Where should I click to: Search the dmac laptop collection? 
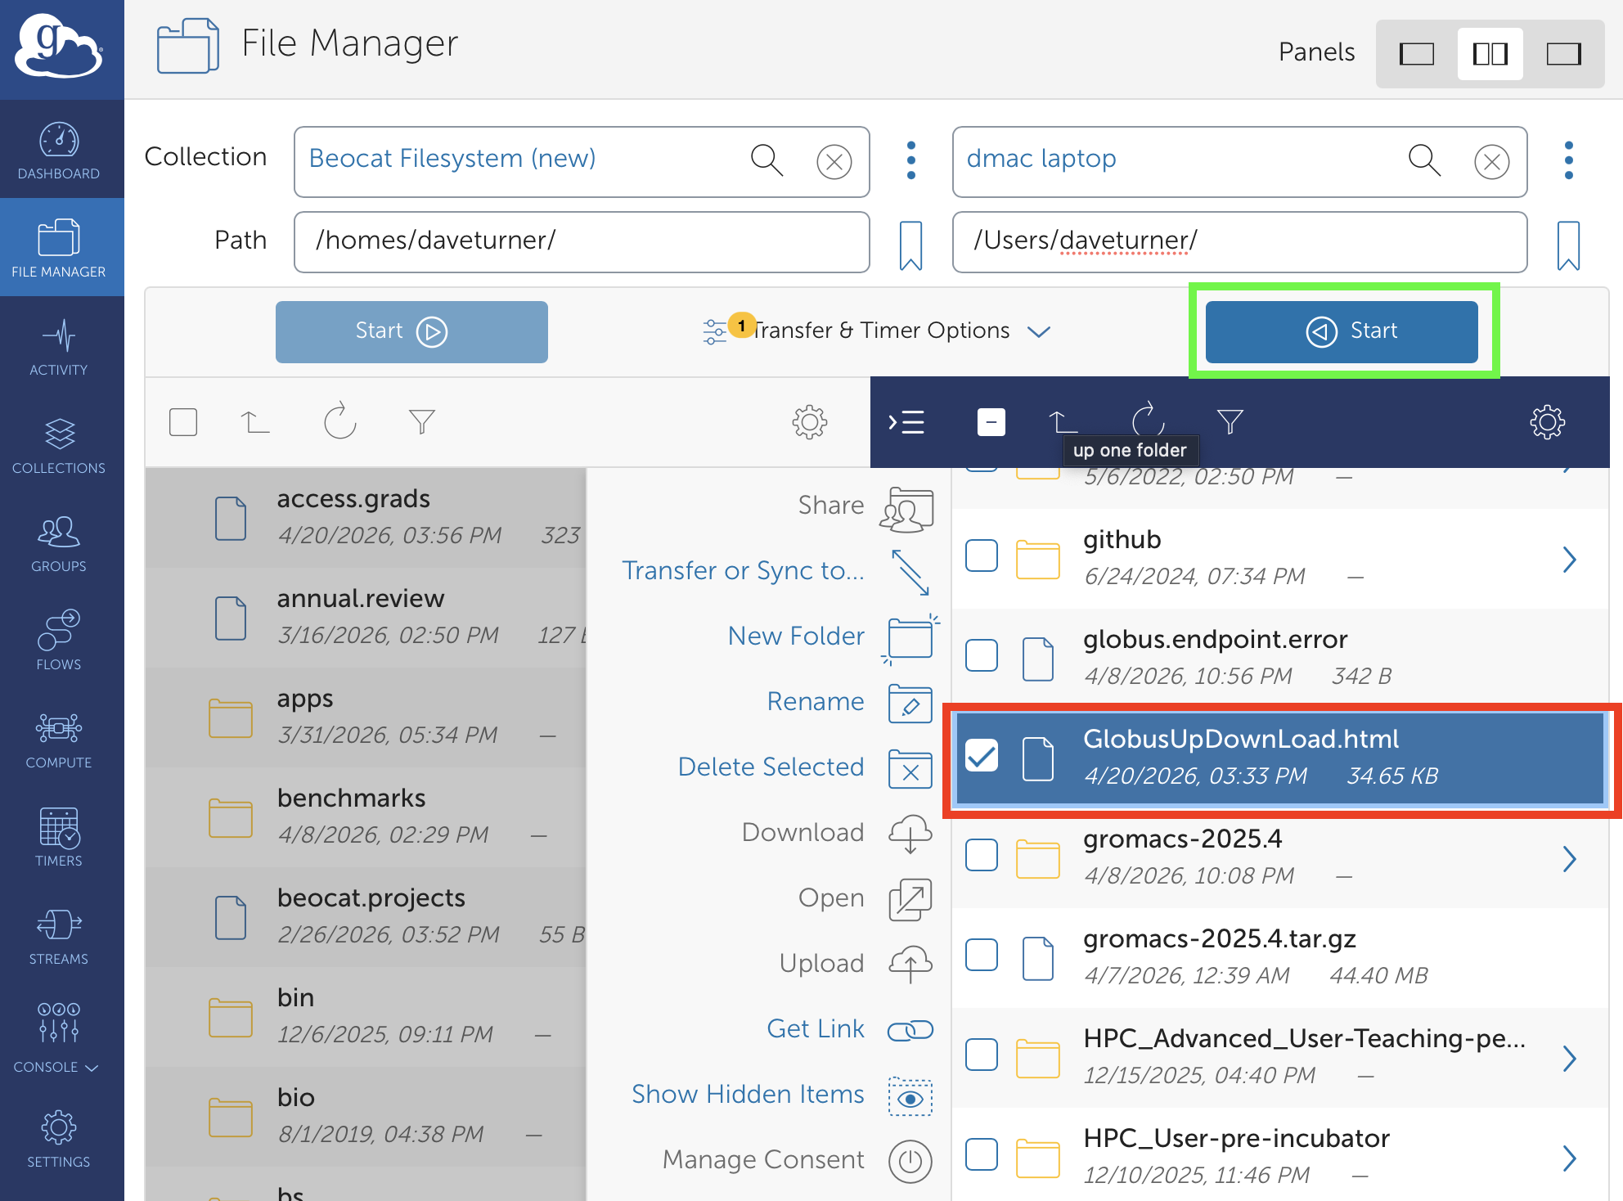[1424, 160]
